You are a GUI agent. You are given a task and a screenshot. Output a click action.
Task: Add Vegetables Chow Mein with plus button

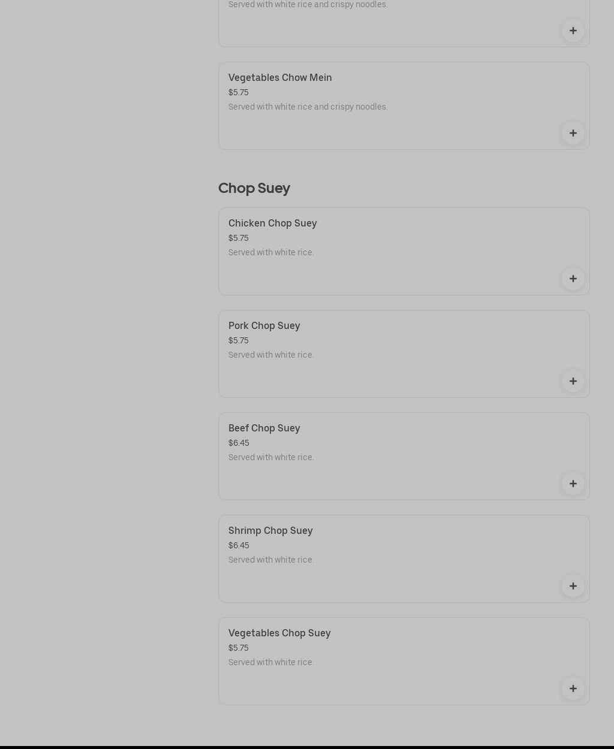tap(573, 133)
